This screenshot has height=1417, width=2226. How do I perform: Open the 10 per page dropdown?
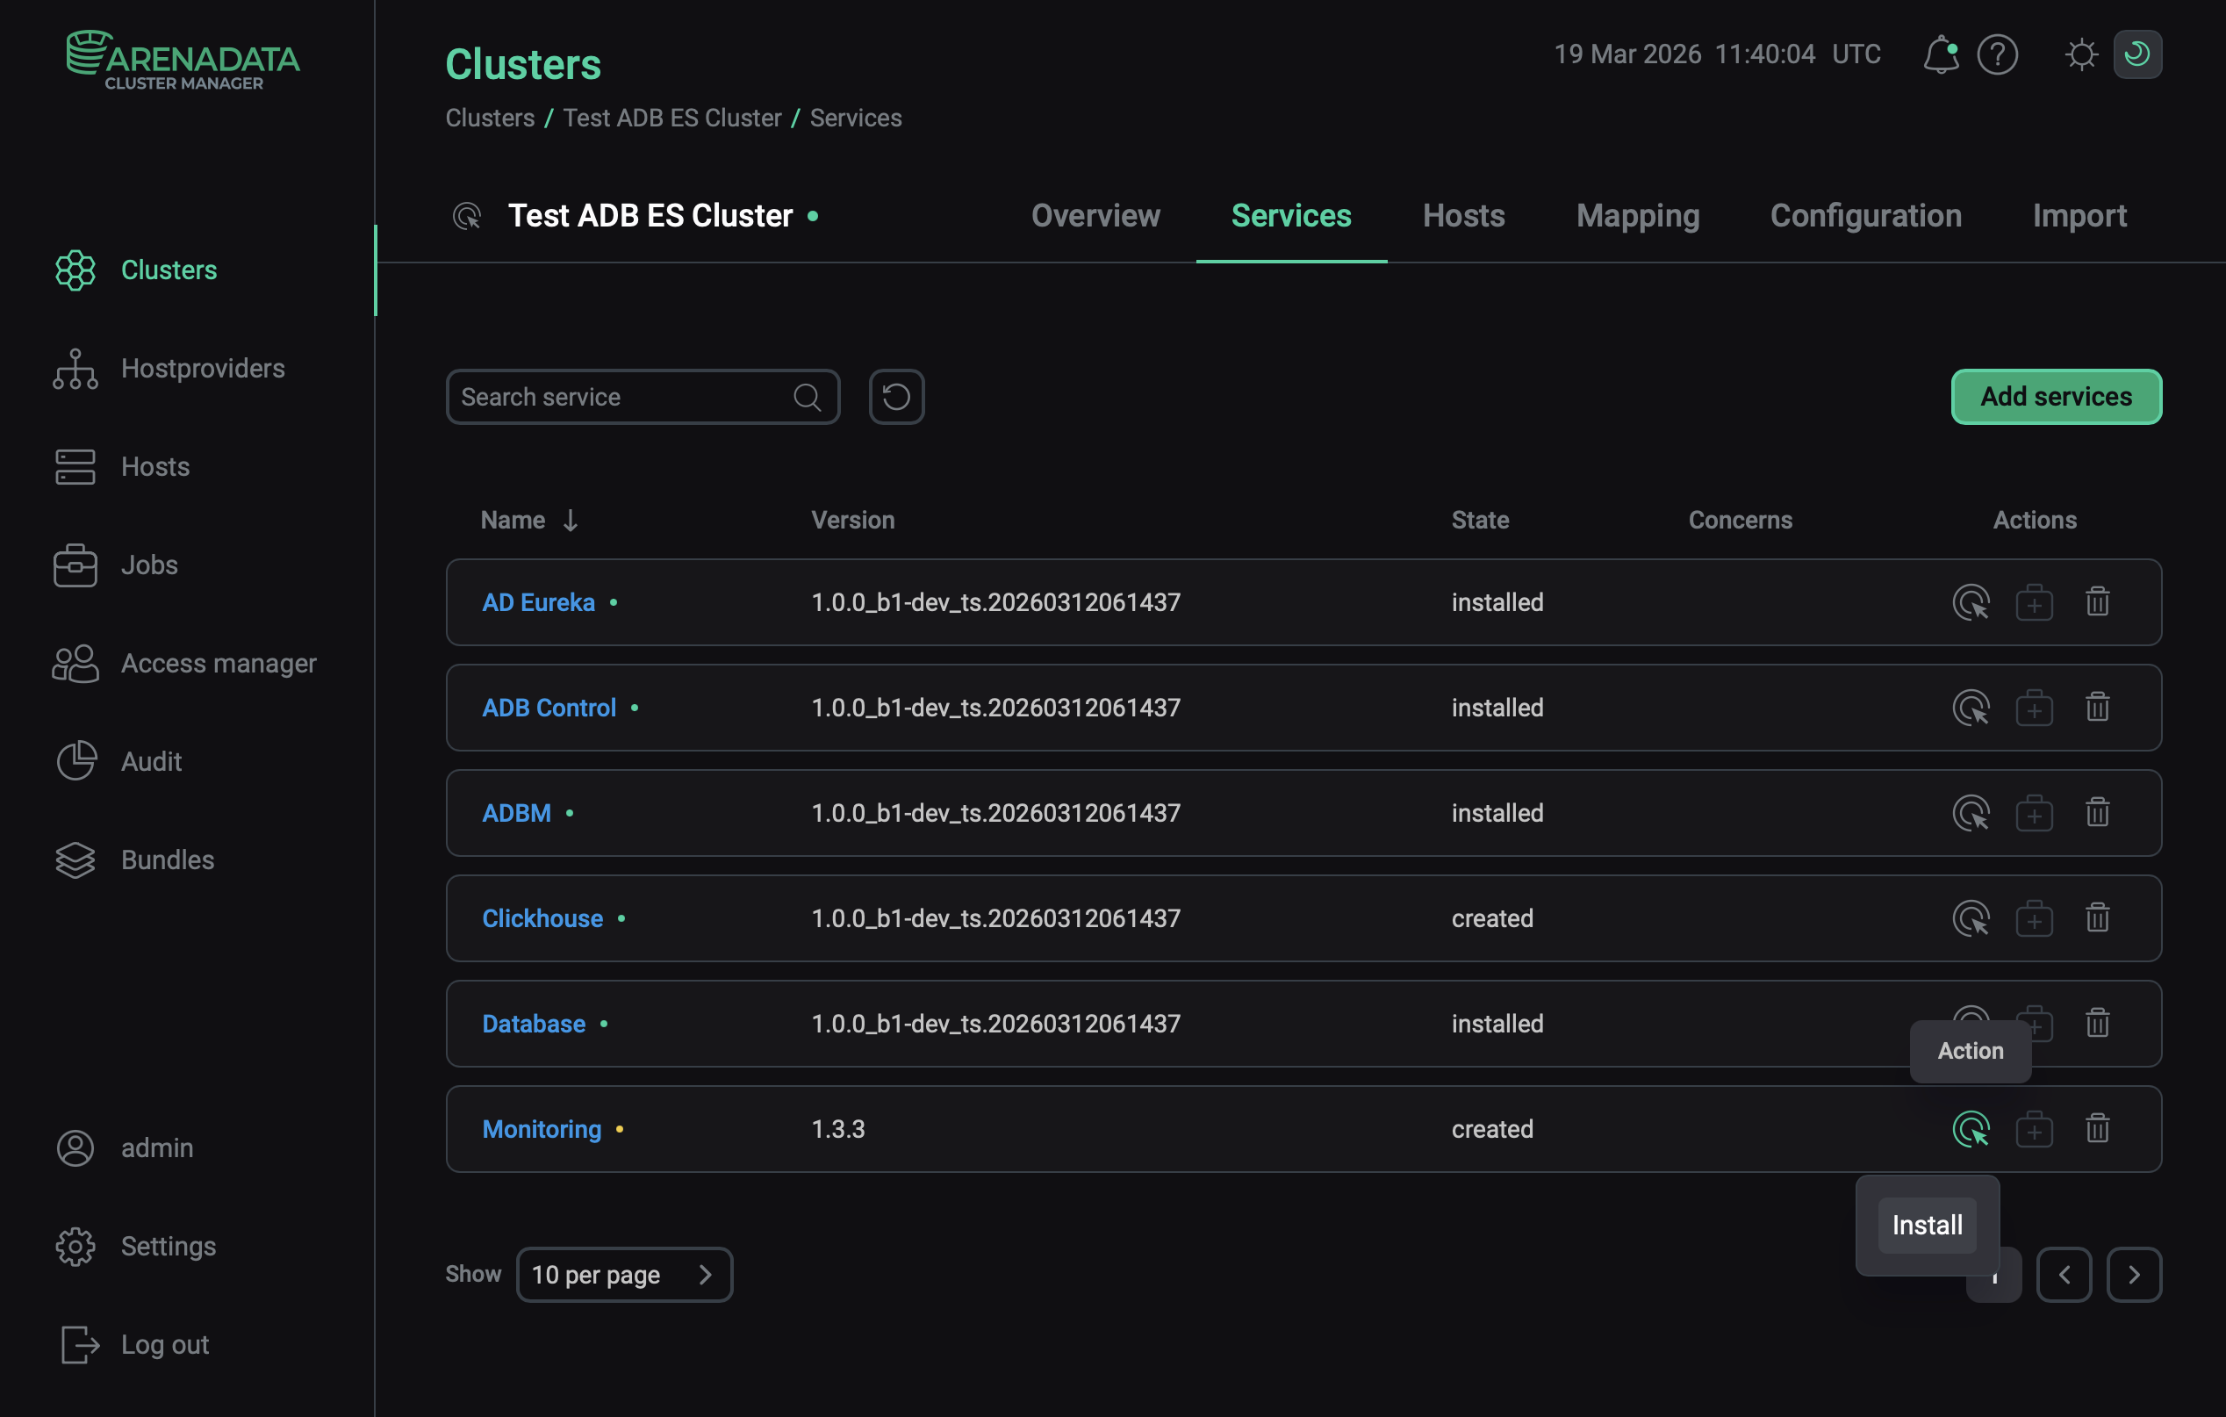624,1275
